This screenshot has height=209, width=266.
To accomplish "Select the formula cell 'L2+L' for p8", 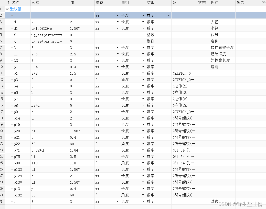I will tap(35, 105).
